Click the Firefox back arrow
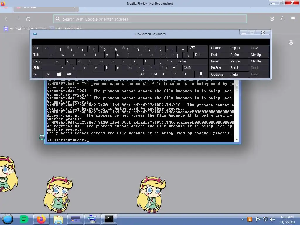This screenshot has height=225, width=300. (7, 19)
